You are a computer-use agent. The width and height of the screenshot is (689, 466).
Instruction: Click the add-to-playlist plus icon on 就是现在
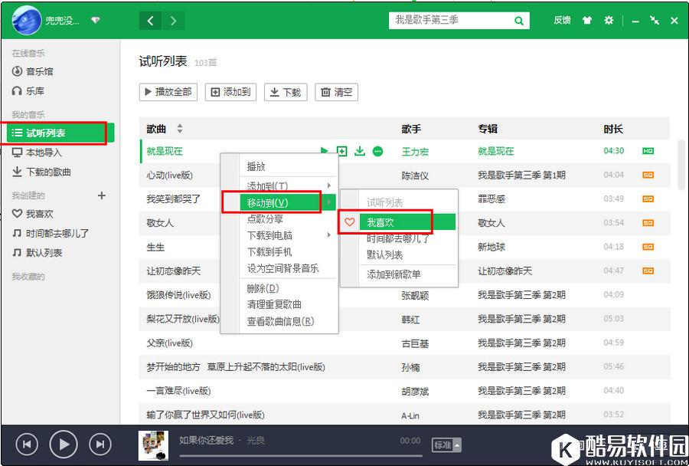342,151
